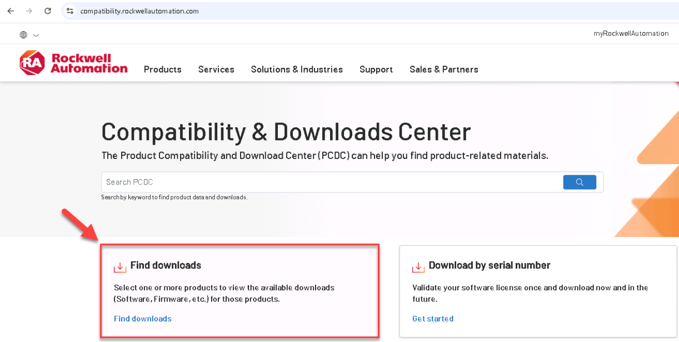Click the PCDC intro sentence under the title
The height and width of the screenshot is (342, 679).
(x=325, y=156)
